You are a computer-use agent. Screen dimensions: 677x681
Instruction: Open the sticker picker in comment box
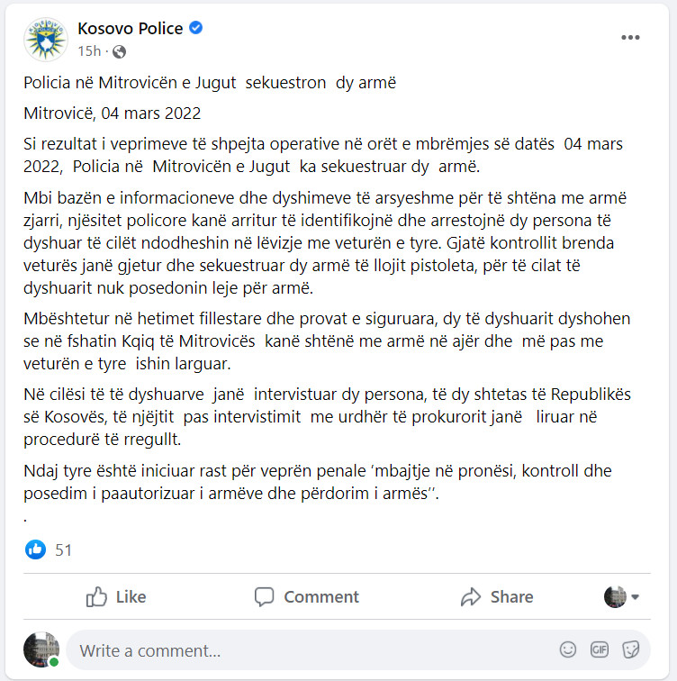point(630,649)
